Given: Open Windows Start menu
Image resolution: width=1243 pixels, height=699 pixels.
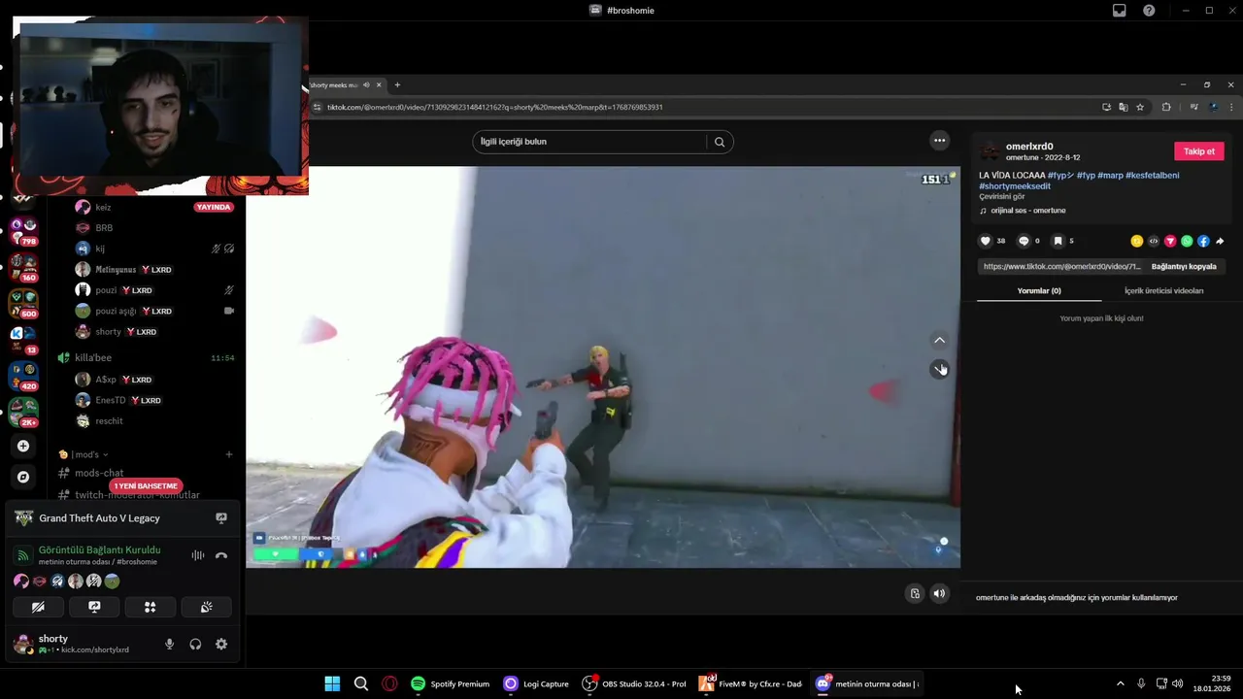Looking at the screenshot, I should tap(332, 683).
